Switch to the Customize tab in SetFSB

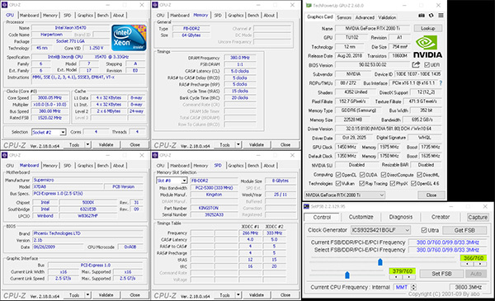pyautogui.click(x=361, y=217)
